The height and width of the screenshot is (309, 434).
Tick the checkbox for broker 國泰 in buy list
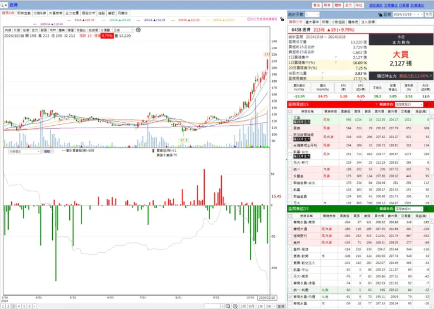[290, 128]
